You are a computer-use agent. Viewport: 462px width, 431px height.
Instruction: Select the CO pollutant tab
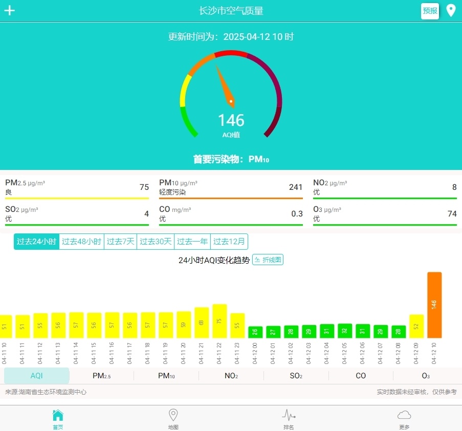click(x=360, y=376)
